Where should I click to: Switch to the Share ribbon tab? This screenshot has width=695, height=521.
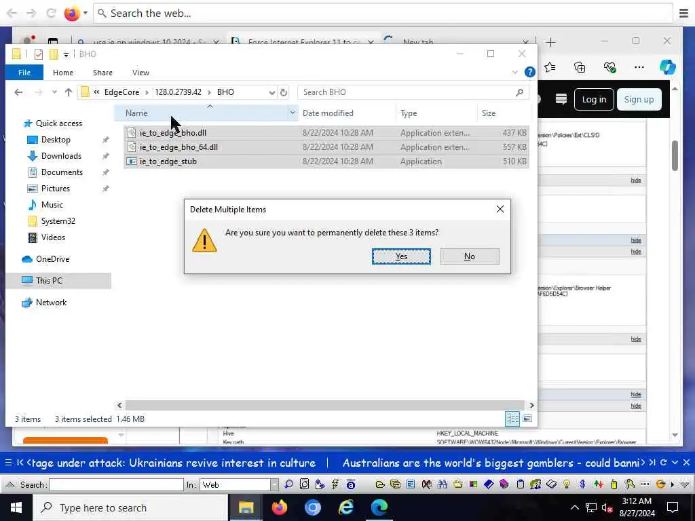tap(102, 73)
